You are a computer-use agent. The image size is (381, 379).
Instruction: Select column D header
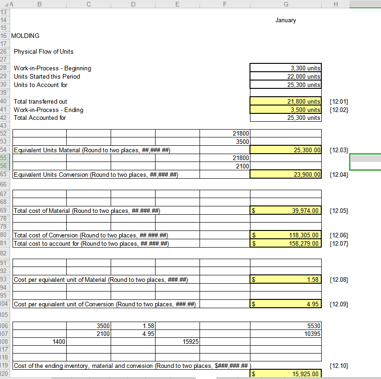[x=133, y=4]
